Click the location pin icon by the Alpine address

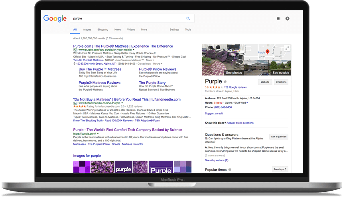click(74, 64)
